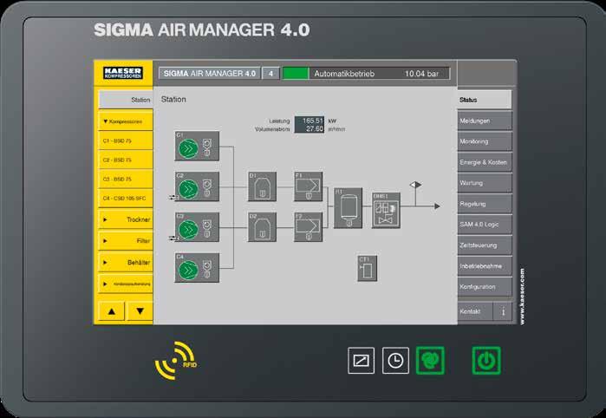Click the 165.51 kW Leistung value

click(x=313, y=121)
